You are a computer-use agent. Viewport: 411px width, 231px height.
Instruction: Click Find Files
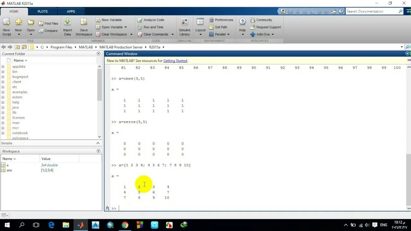coord(48,23)
